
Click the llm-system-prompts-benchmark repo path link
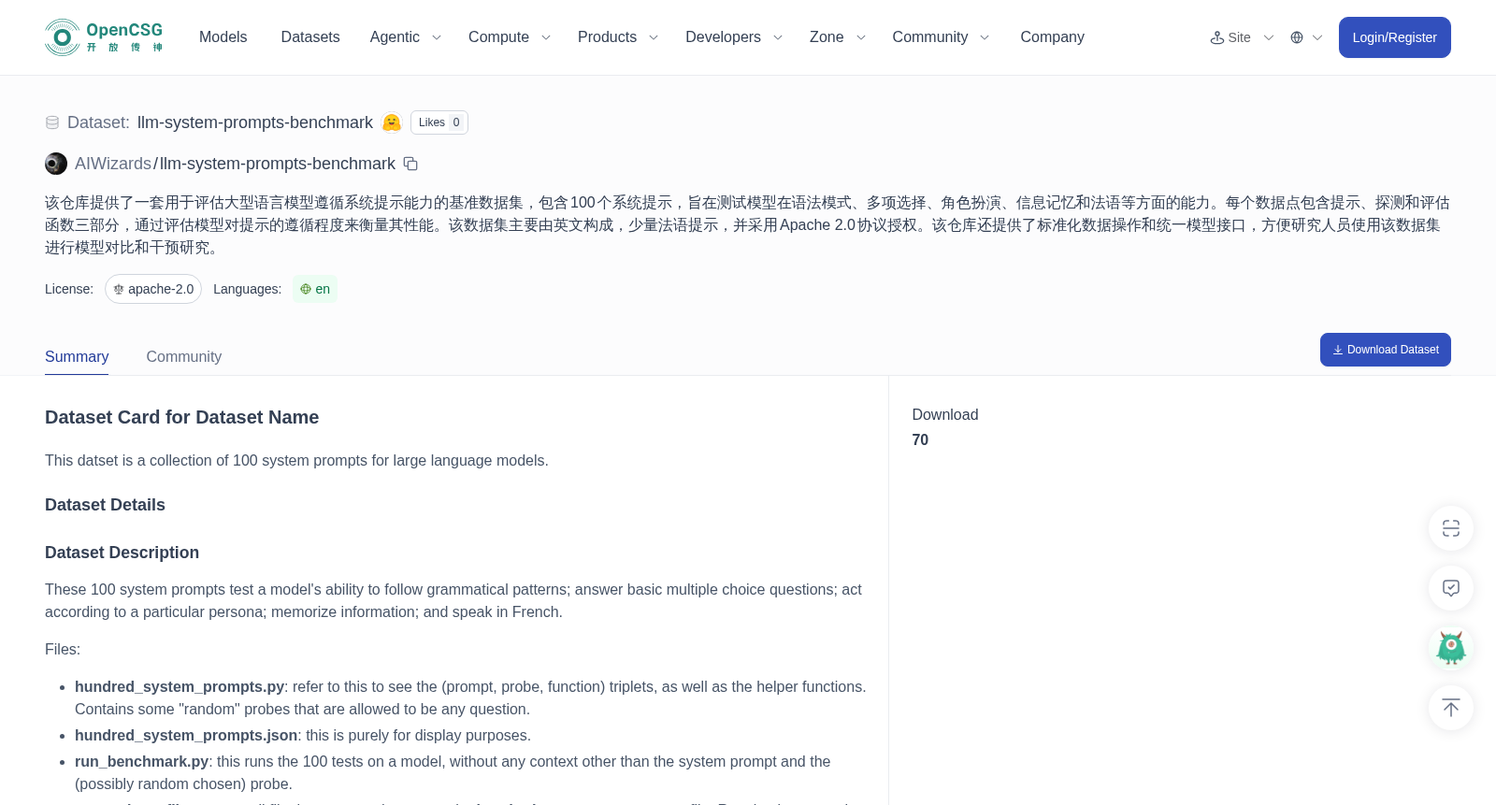pyautogui.click(x=278, y=164)
